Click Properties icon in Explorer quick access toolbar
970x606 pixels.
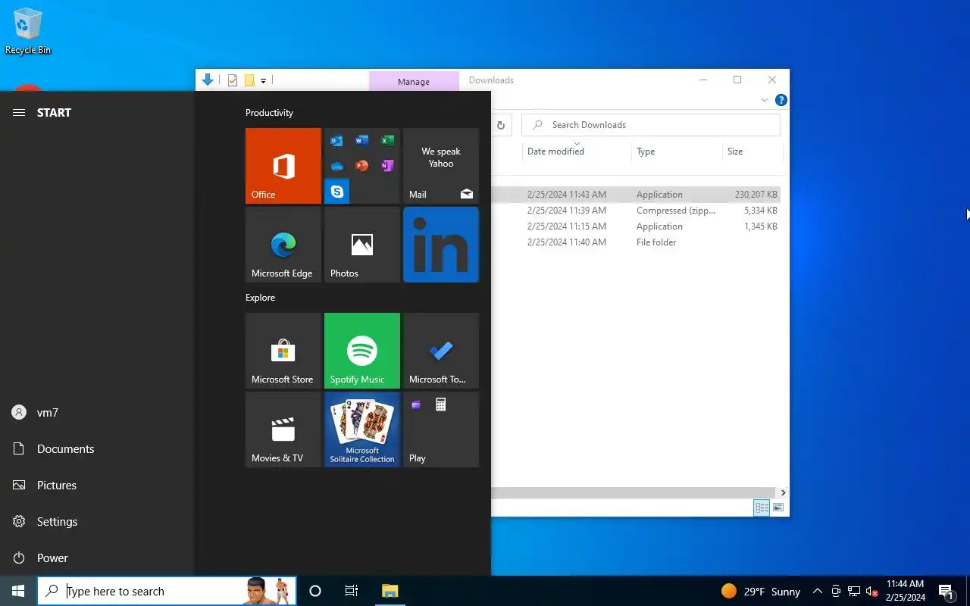233,80
